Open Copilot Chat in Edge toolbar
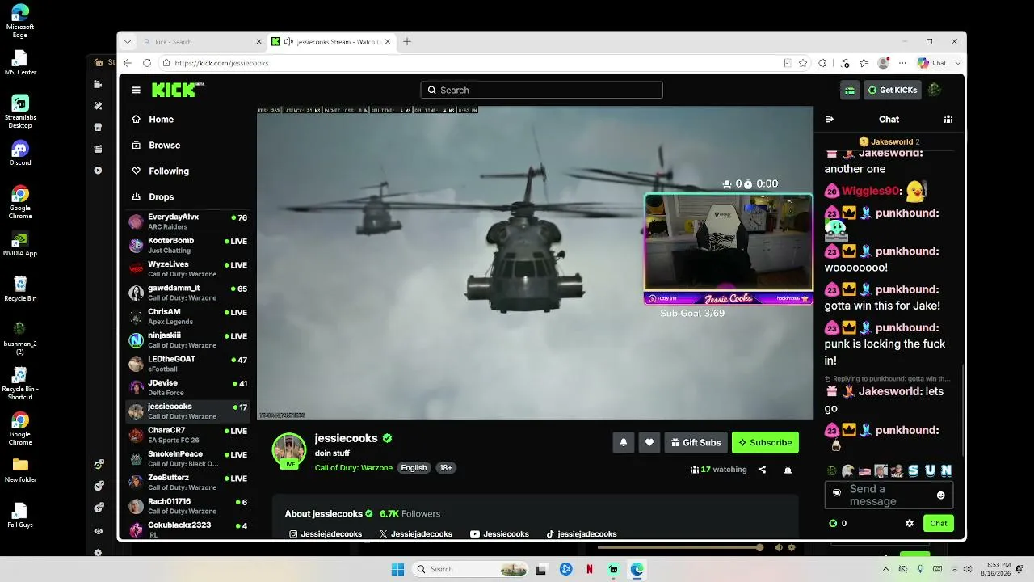The height and width of the screenshot is (582, 1034). coord(932,63)
